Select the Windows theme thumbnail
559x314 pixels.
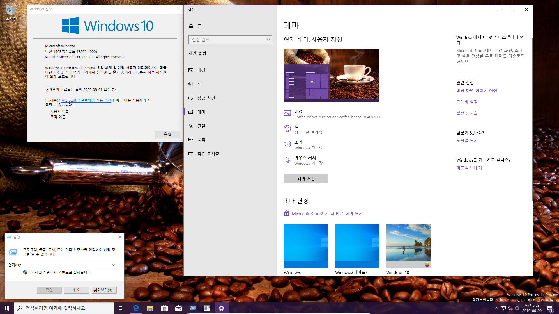coord(306,246)
